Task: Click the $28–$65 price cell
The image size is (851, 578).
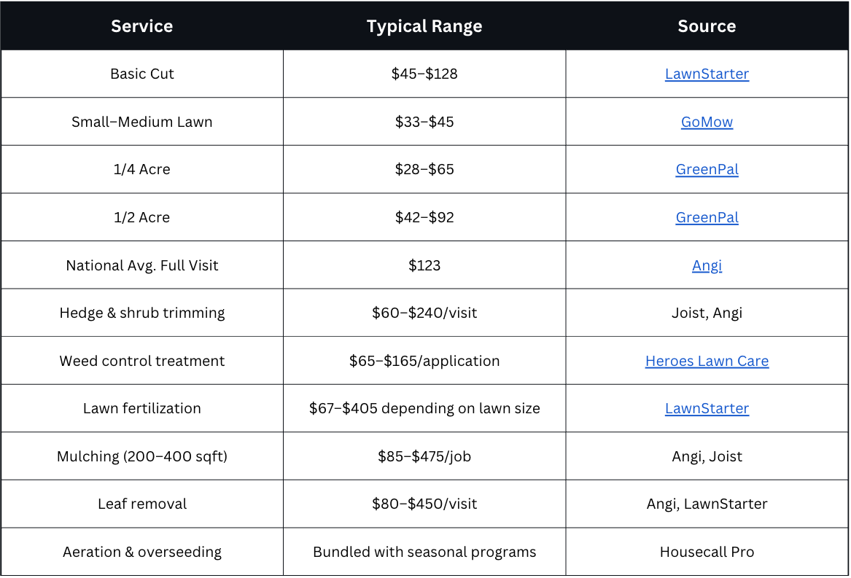Action: coord(424,169)
